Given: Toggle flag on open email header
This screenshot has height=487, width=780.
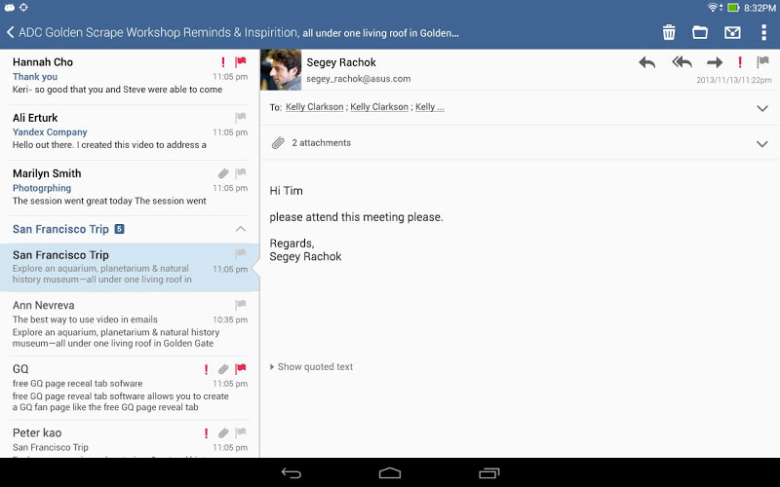Looking at the screenshot, I should coord(762,62).
